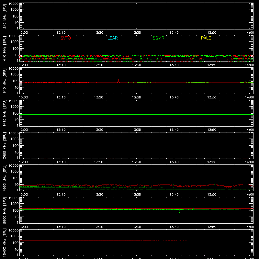Click 13:20 time label under 8800 MHz plot
Screen dimensions: 259x259
click(x=99, y=227)
